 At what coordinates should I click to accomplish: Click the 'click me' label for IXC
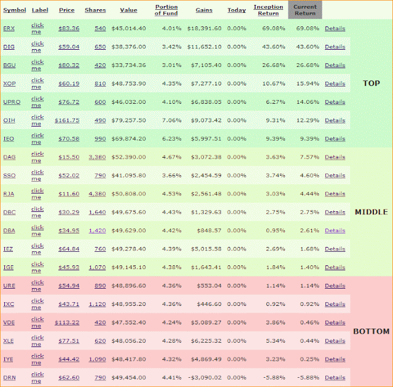click(37, 304)
